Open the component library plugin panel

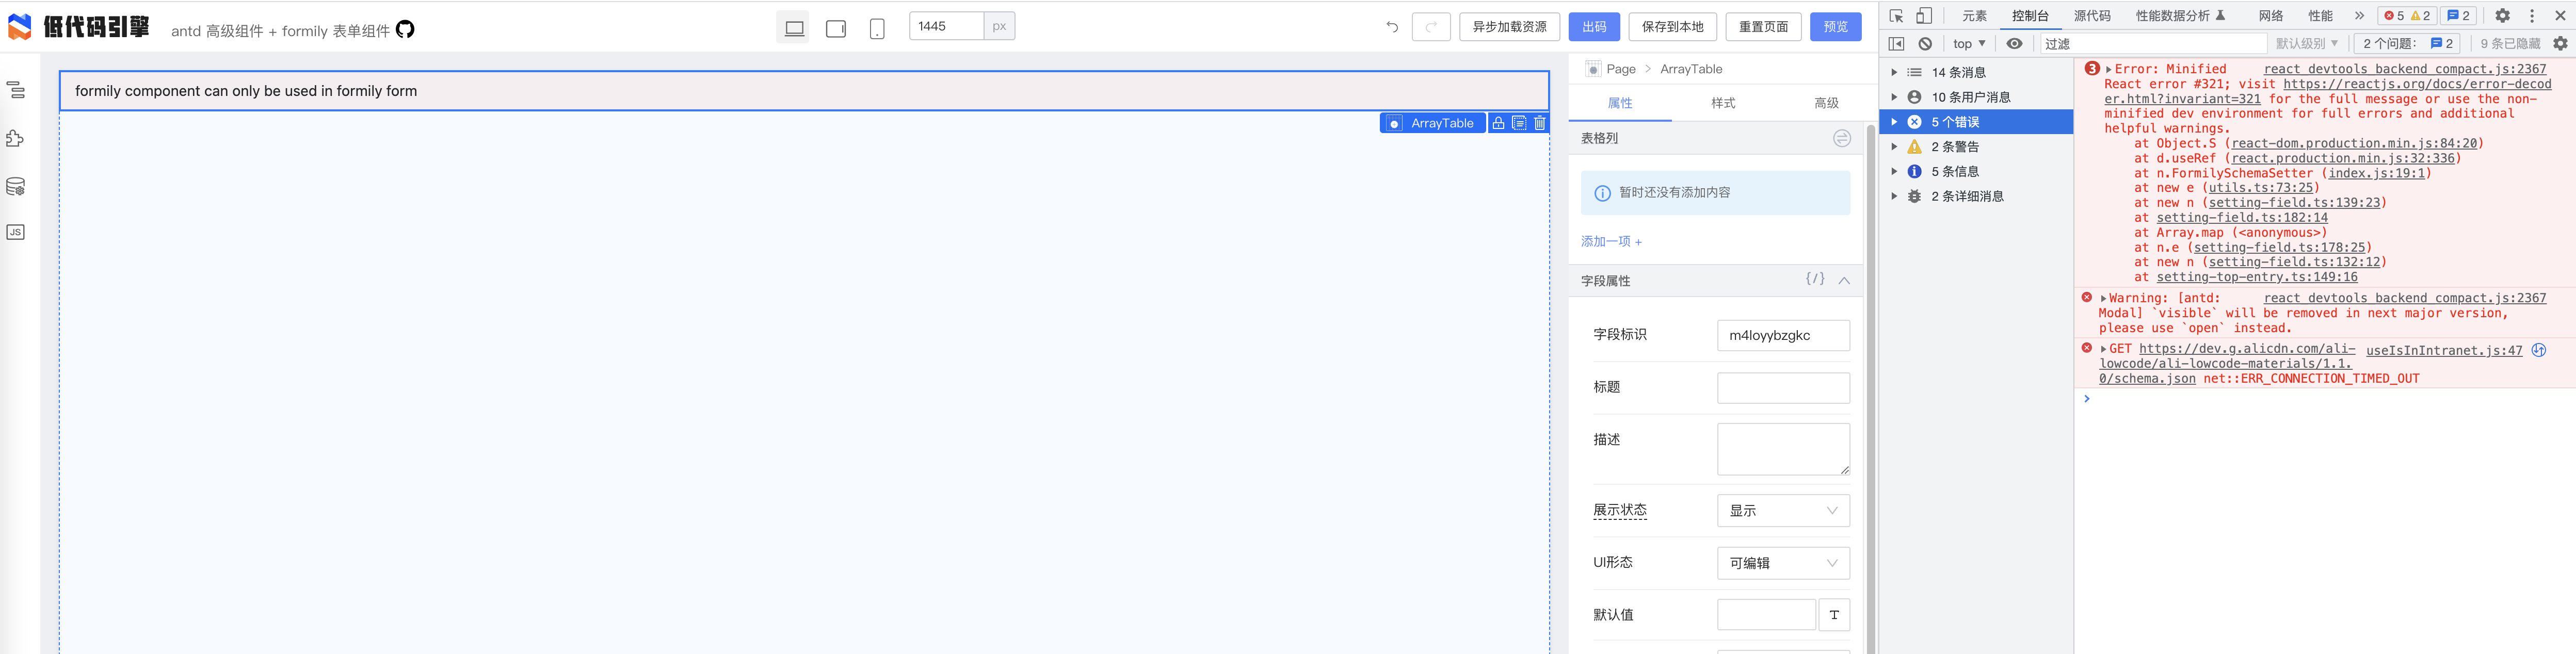[15, 138]
